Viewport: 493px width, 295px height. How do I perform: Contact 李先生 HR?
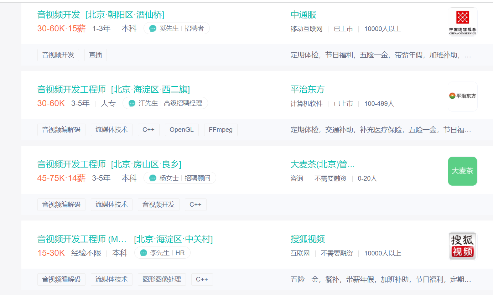point(162,253)
